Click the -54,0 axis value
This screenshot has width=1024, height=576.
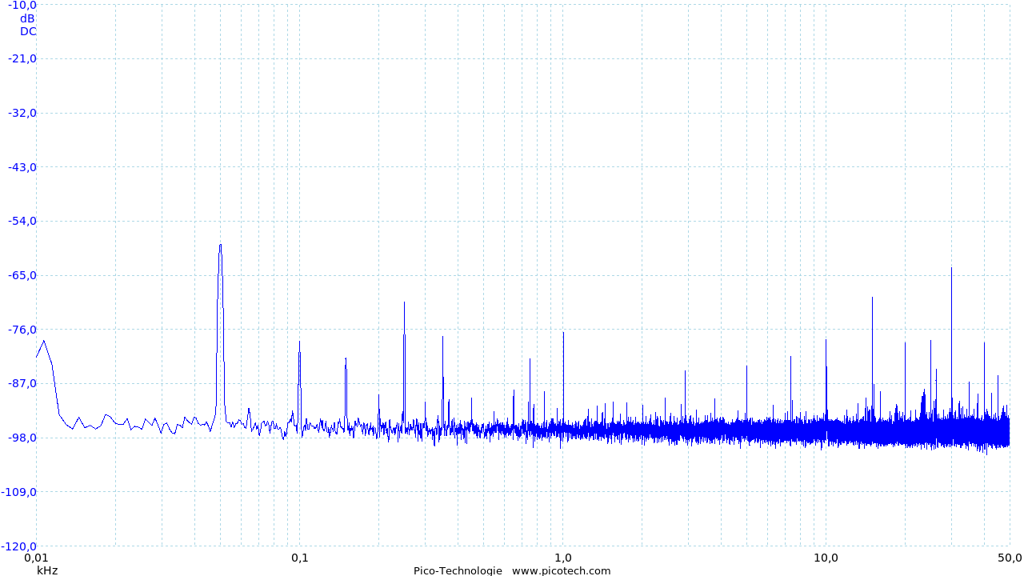coord(22,221)
